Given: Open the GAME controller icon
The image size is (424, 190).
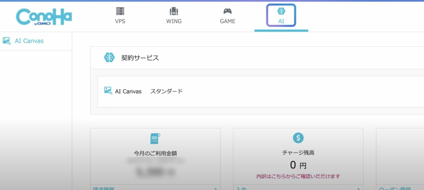Looking at the screenshot, I should click(x=227, y=11).
